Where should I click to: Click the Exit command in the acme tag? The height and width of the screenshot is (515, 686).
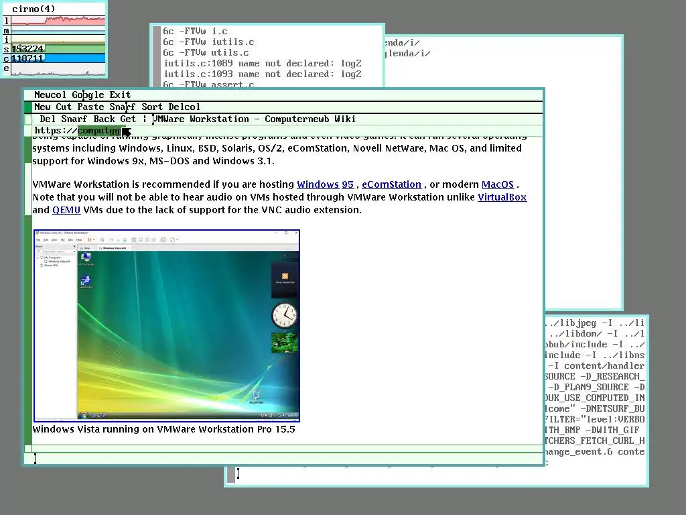pyautogui.click(x=120, y=95)
